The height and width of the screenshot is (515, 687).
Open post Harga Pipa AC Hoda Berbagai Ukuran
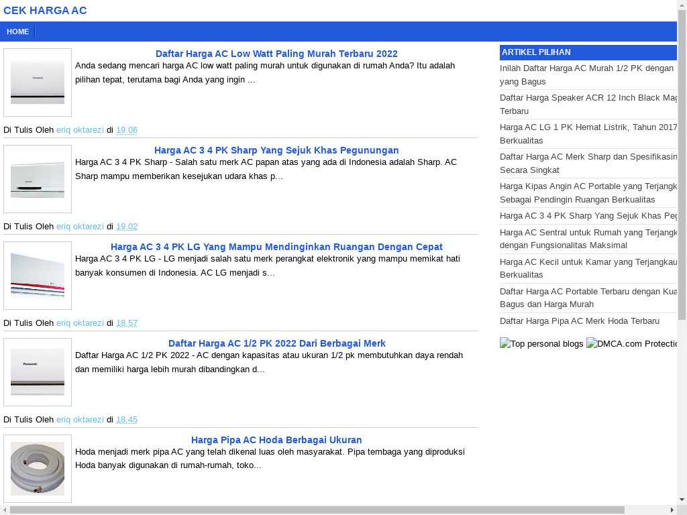pyautogui.click(x=276, y=440)
